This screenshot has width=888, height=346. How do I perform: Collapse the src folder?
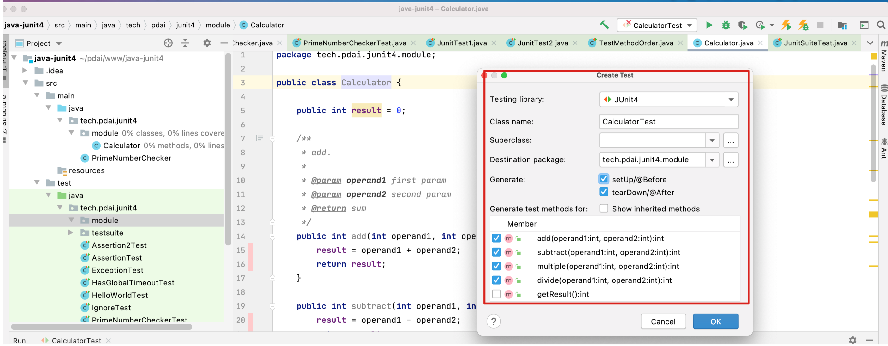[25, 83]
